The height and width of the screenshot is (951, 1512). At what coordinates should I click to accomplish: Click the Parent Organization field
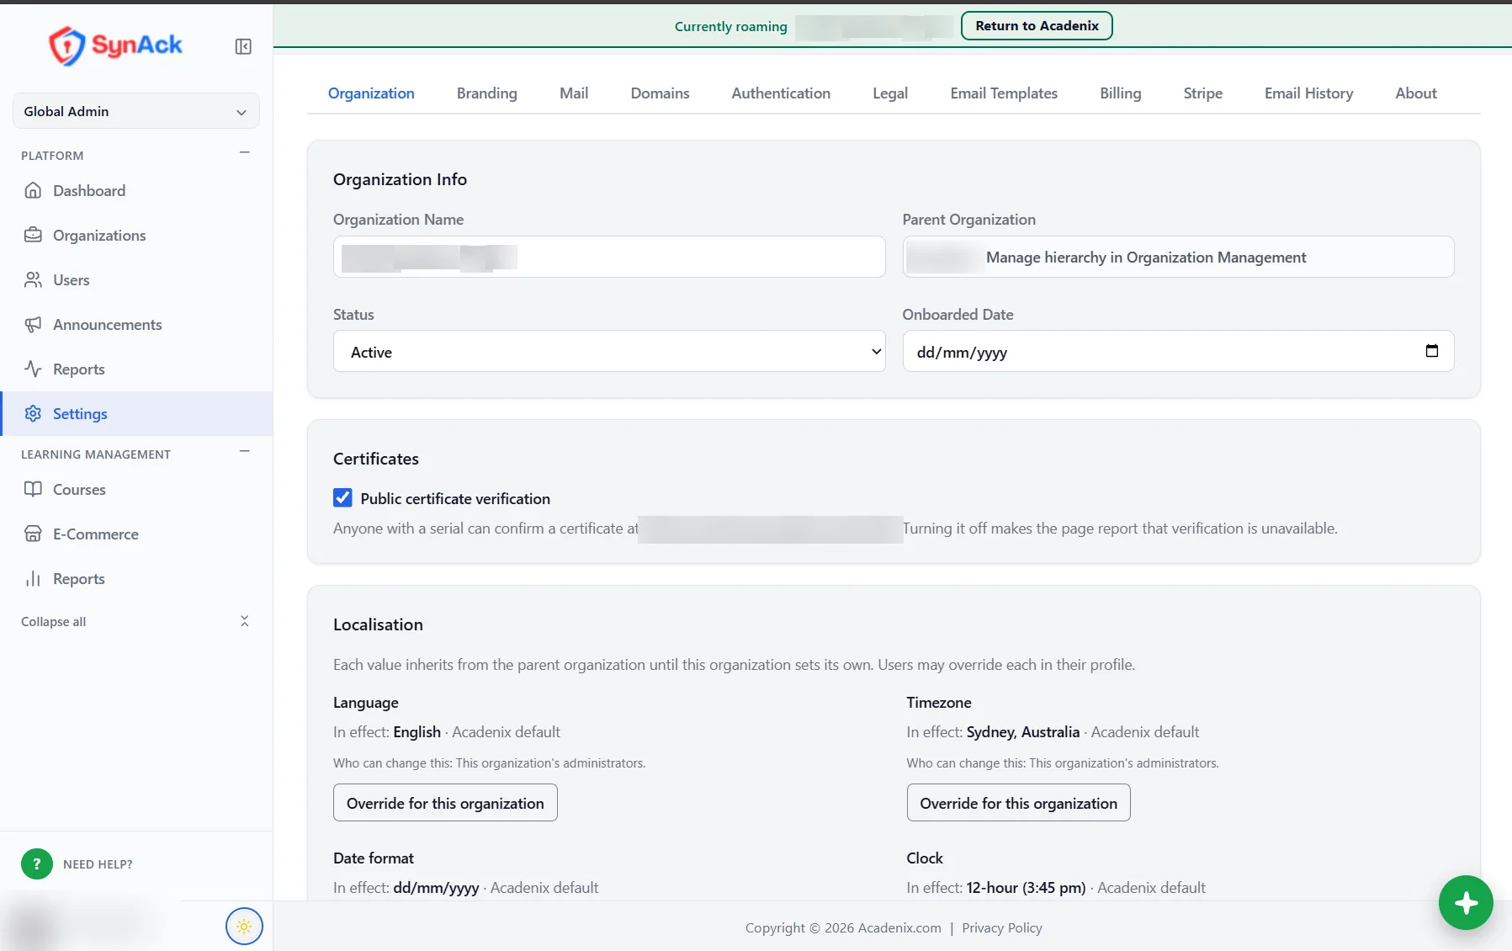tap(1178, 257)
